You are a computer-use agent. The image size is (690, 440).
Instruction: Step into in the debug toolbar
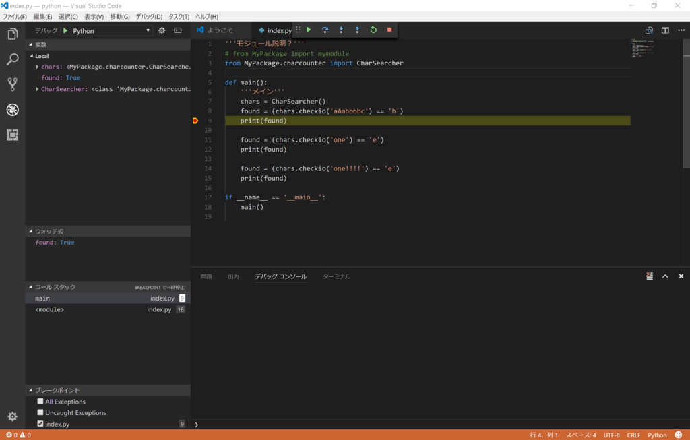pyautogui.click(x=341, y=30)
